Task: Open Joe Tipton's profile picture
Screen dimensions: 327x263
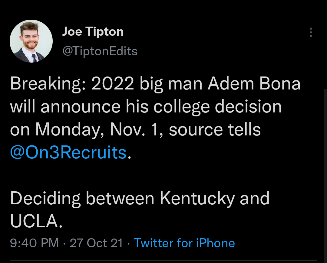Action: 31,41
